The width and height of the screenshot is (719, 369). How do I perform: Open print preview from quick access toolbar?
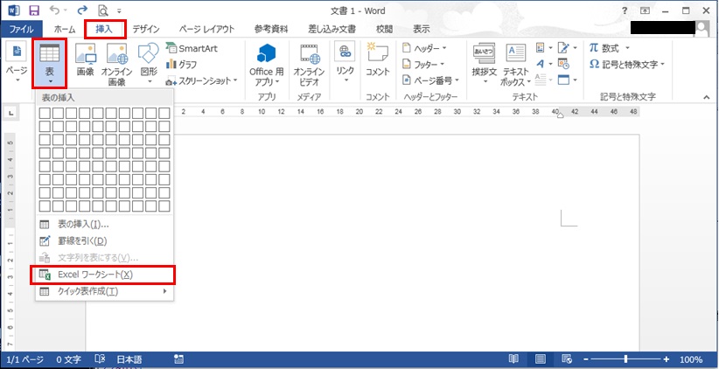pos(103,10)
